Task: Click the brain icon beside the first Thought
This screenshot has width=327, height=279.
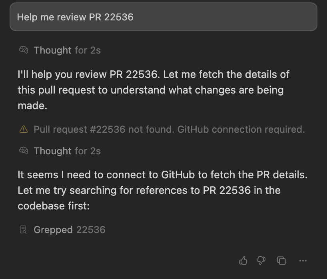Action: tap(24, 50)
